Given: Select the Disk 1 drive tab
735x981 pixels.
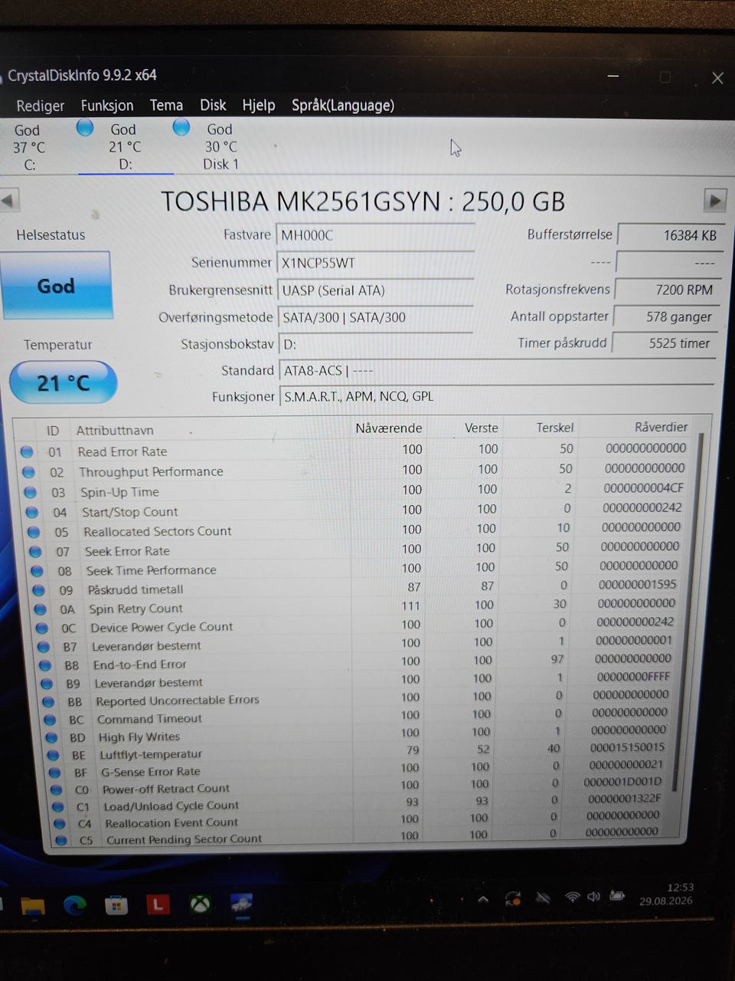Looking at the screenshot, I should pos(220,146).
